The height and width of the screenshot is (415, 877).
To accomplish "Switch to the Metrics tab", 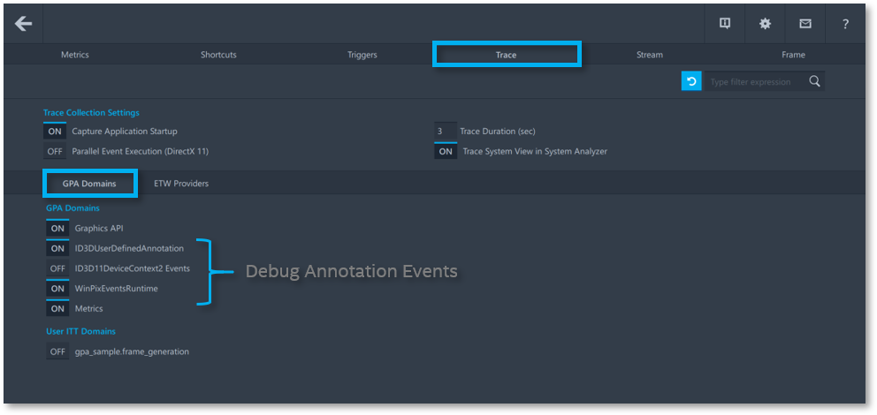I will tap(75, 55).
